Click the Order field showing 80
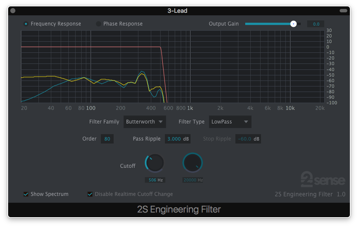Image resolution: width=358 pixels, height=227 pixels. pyautogui.click(x=107, y=139)
